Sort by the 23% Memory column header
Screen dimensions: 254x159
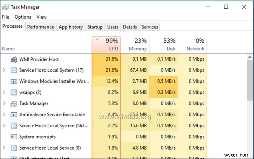tap(135, 45)
